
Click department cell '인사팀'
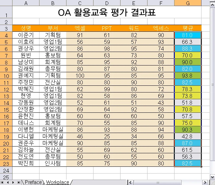pos(53,163)
